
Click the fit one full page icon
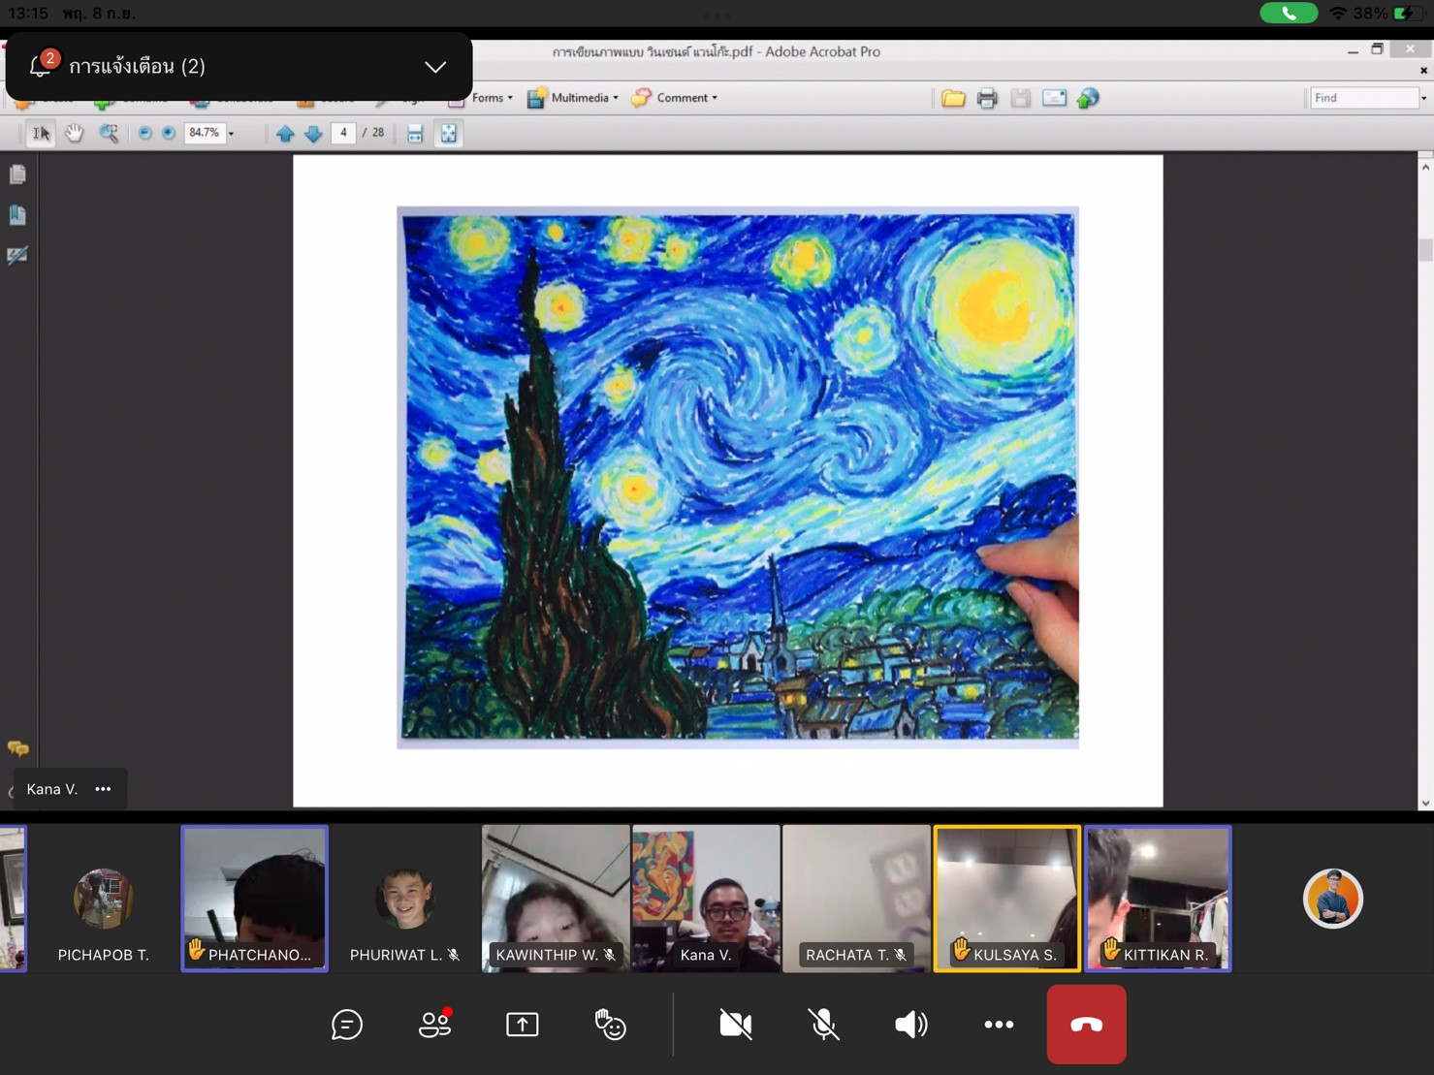(448, 134)
